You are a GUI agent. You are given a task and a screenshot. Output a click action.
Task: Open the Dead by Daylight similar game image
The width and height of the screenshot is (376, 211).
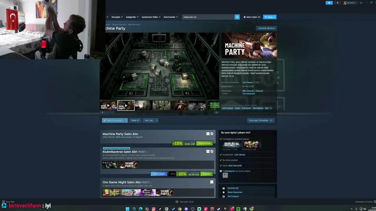point(231,144)
